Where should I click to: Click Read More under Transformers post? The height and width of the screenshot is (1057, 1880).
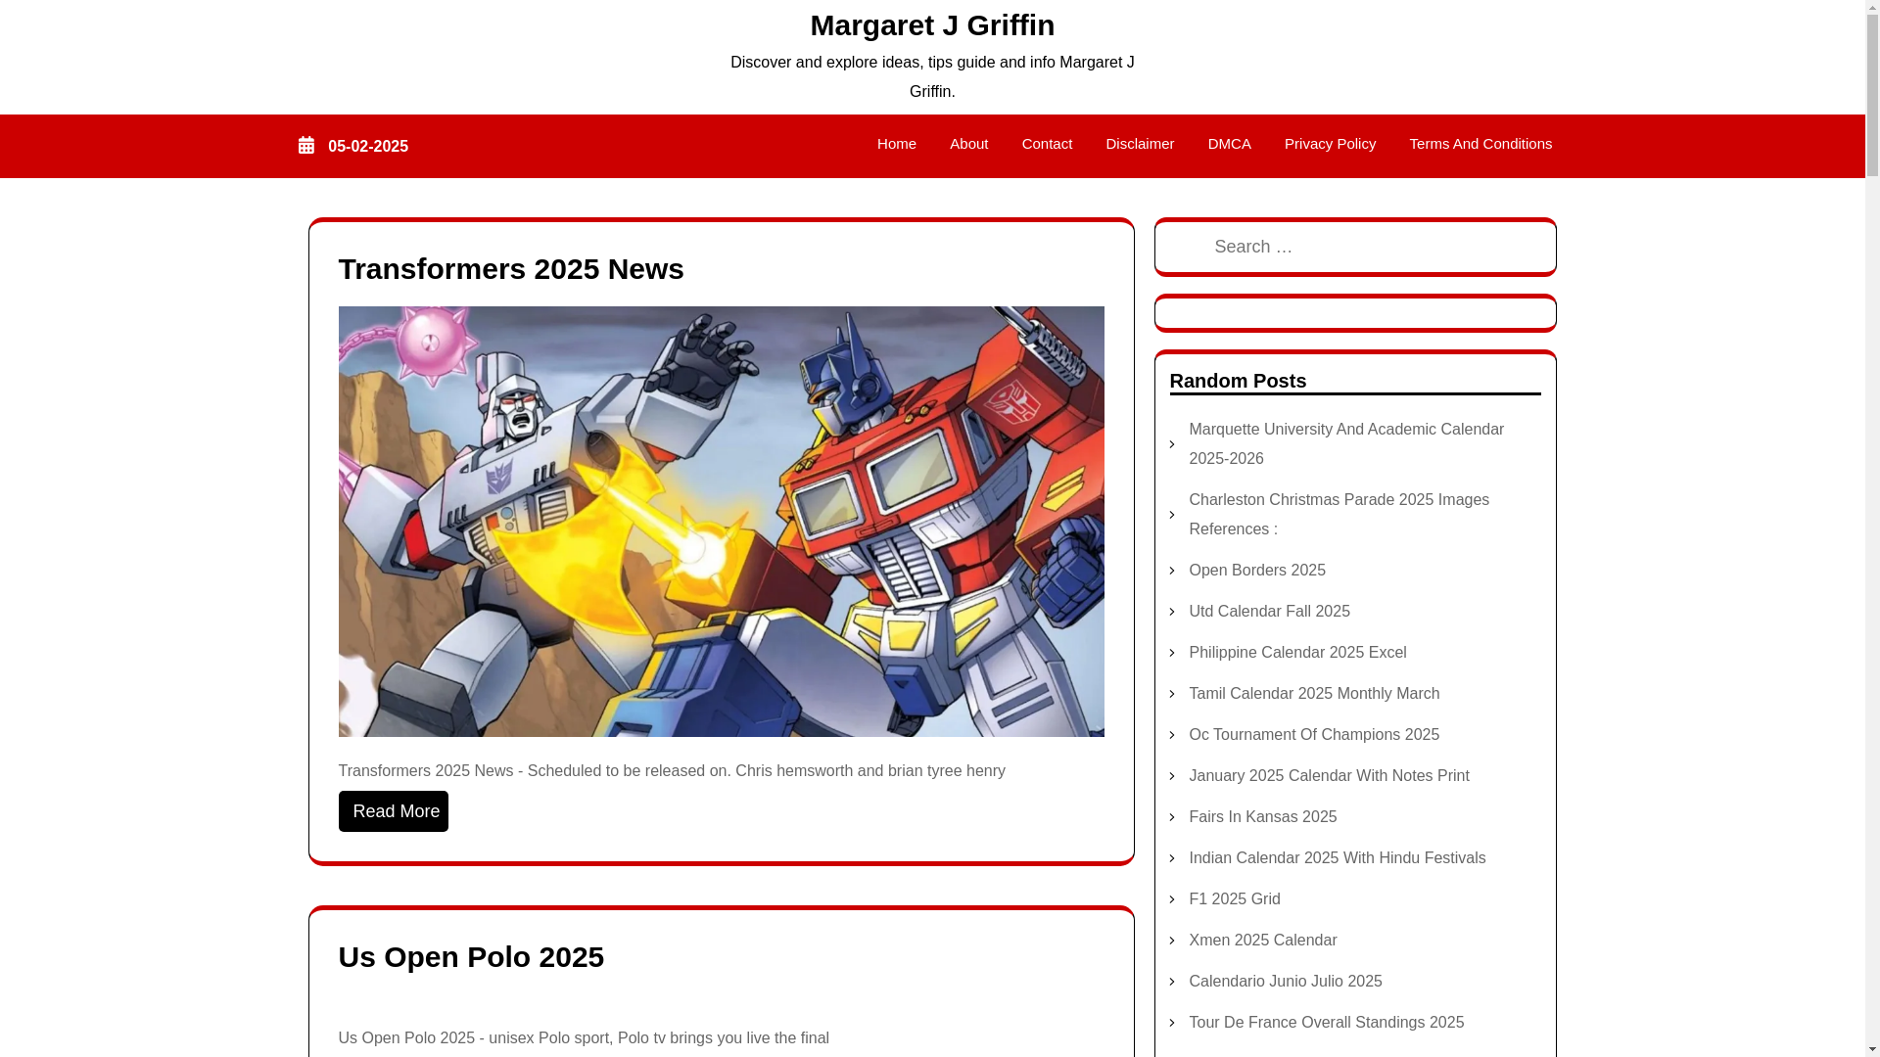394,811
